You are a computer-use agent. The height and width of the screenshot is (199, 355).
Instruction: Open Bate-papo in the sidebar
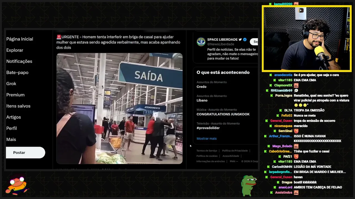(x=17, y=72)
